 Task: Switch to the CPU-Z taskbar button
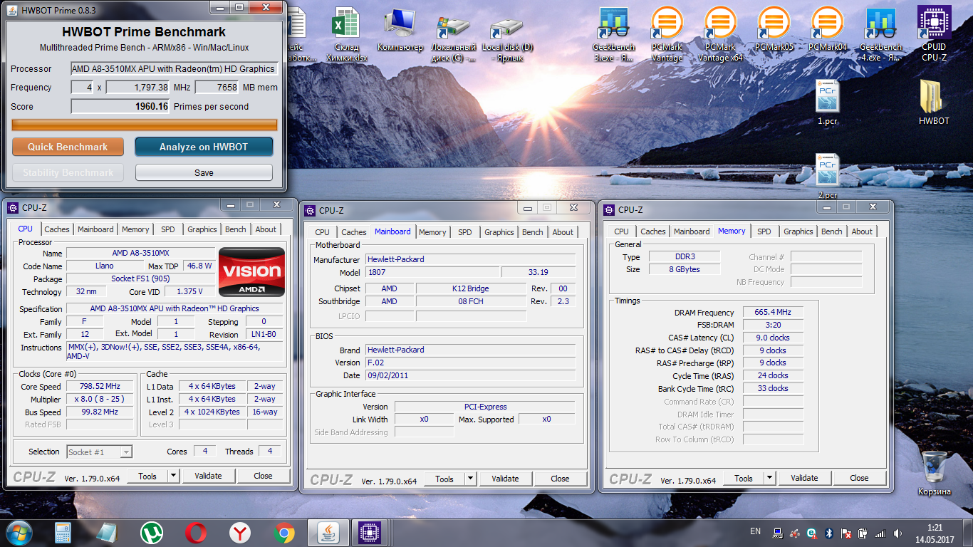[x=370, y=532]
